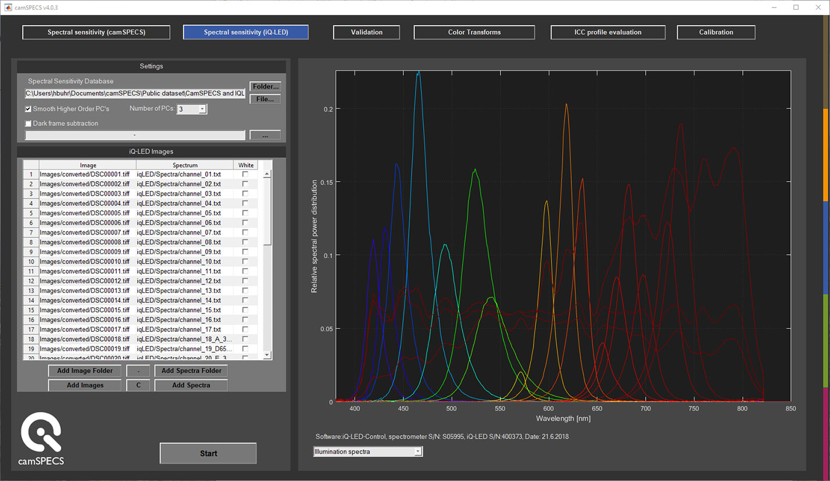Click the Spectral Sensitivity Database path field
The height and width of the screenshot is (481, 830).
[x=135, y=93]
